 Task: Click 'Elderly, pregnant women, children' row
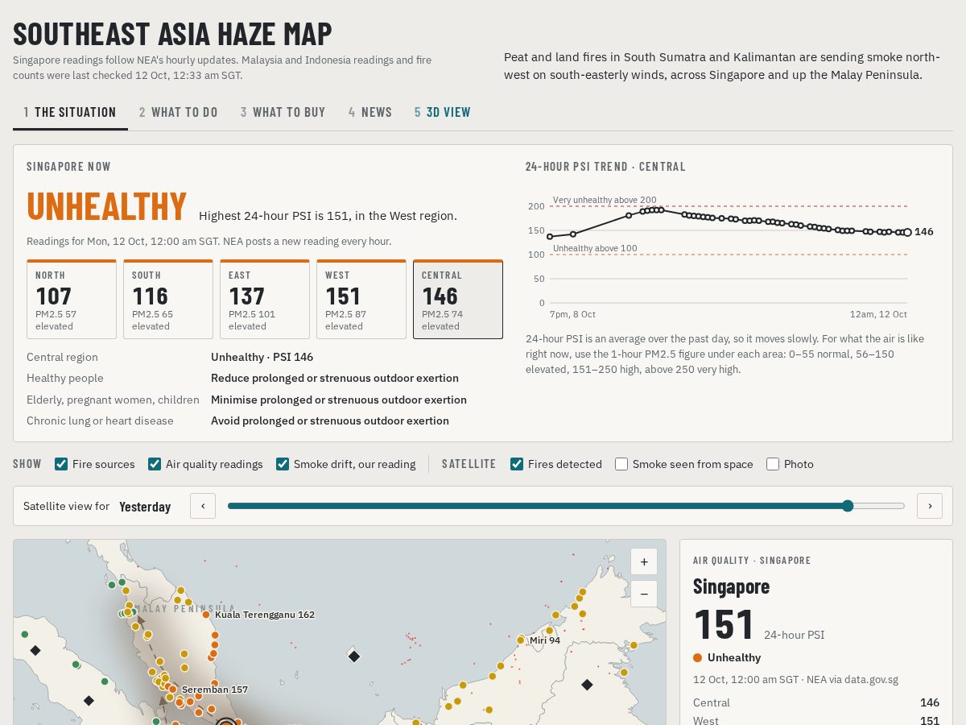click(265, 400)
